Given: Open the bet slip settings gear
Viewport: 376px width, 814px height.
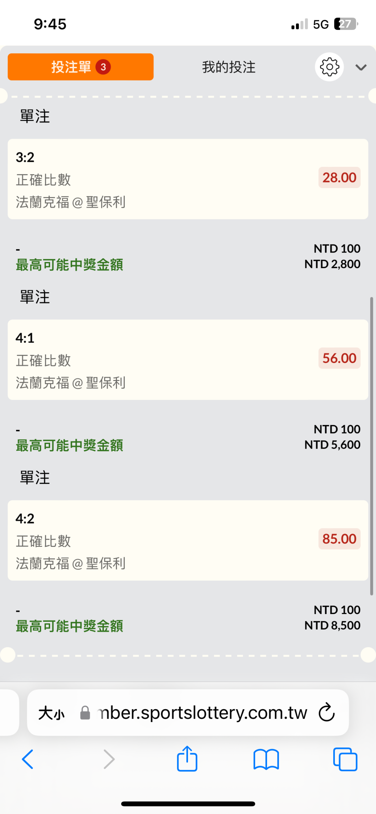Looking at the screenshot, I should tap(329, 67).
